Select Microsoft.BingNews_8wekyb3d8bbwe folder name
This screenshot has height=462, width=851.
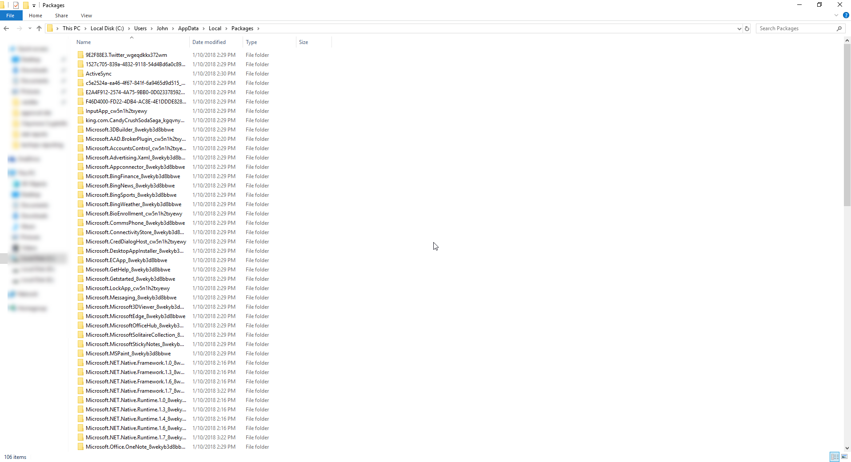130,186
